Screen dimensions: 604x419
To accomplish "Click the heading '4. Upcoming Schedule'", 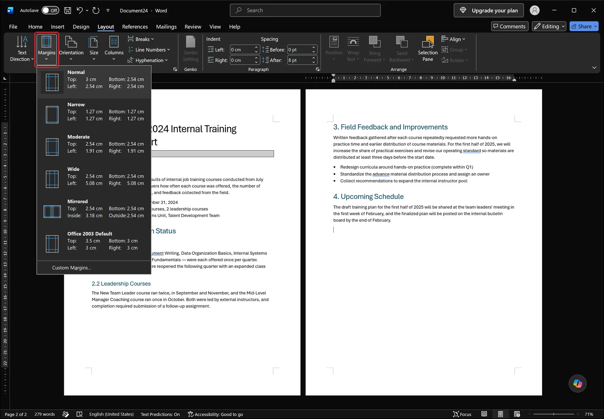I will [368, 197].
